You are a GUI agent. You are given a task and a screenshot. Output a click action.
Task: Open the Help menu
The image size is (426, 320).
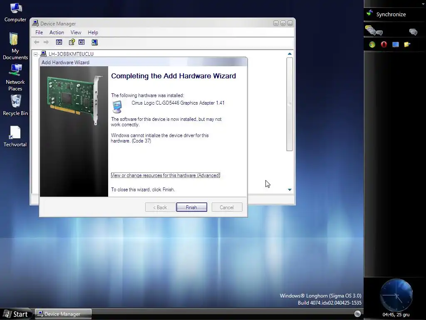click(93, 32)
